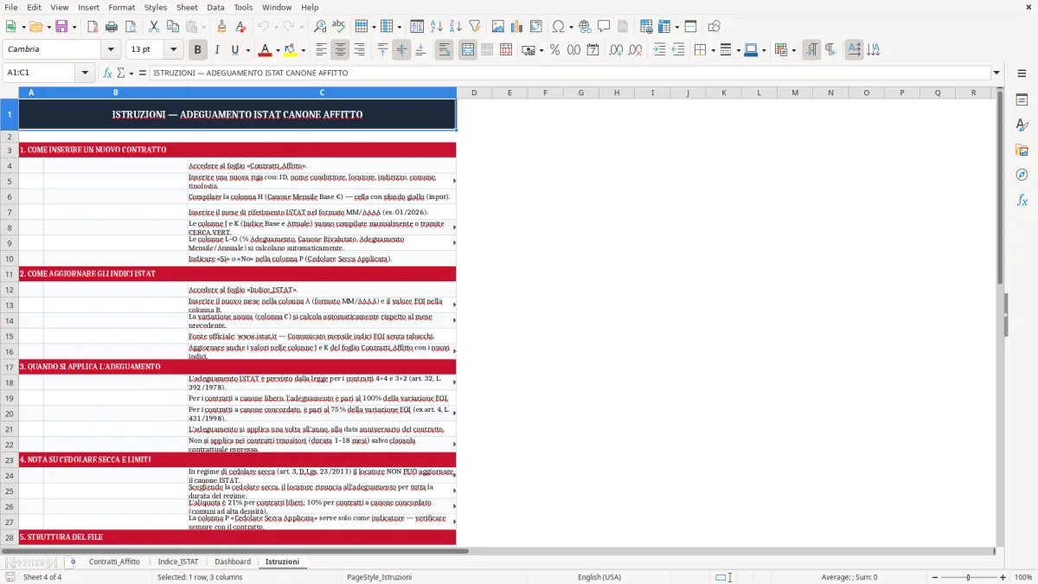1038x584 pixels.
Task: Open the File menu
Action: [11, 7]
